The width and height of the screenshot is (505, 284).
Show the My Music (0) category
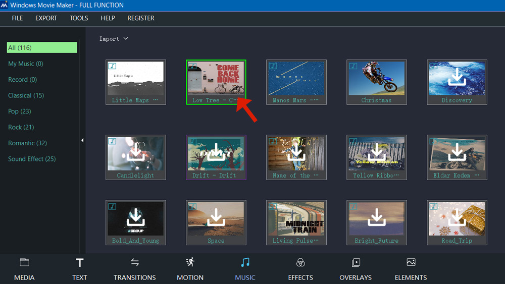[x=26, y=64]
